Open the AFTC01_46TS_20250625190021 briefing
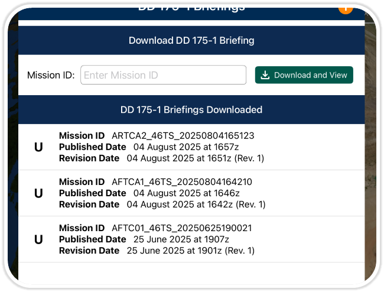This screenshot has height=292, width=384. (x=182, y=228)
